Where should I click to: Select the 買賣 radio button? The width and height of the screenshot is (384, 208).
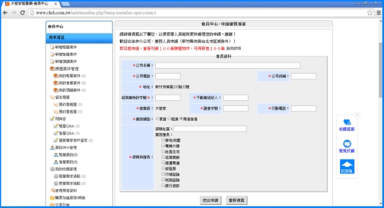coord(157,119)
